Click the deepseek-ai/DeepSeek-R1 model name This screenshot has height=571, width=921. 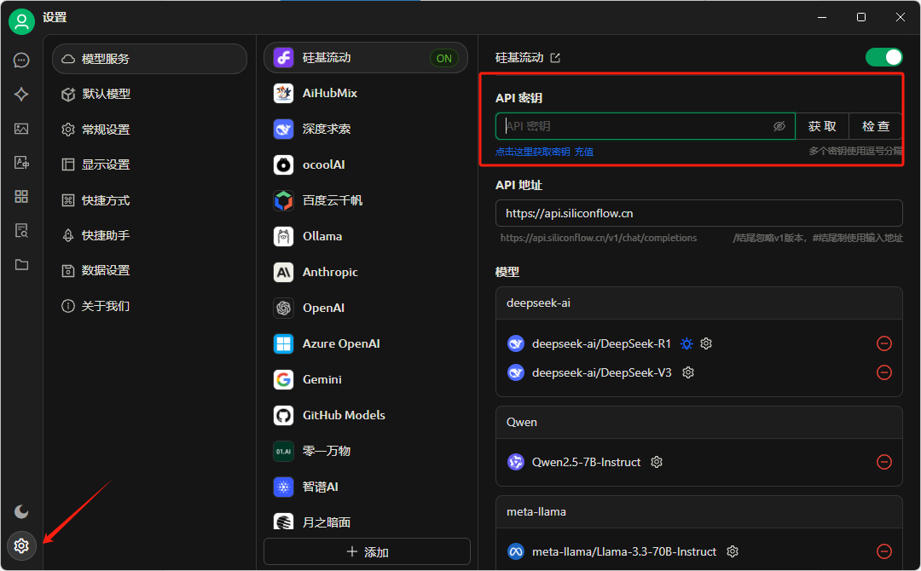pos(601,344)
